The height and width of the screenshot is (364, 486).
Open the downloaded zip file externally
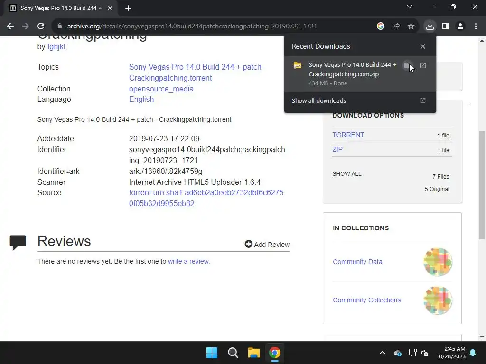click(423, 65)
